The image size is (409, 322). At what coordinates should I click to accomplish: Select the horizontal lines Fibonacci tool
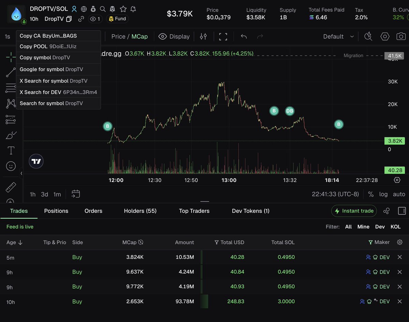[11, 88]
